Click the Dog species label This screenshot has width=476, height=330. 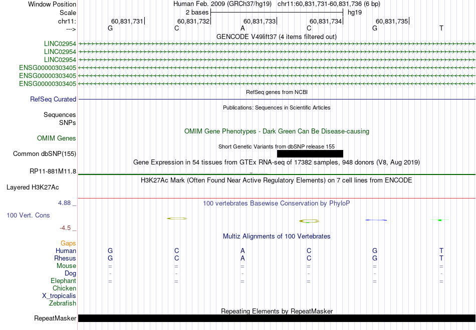70,273
